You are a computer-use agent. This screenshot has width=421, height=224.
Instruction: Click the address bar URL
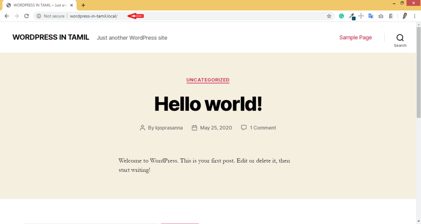(94, 16)
